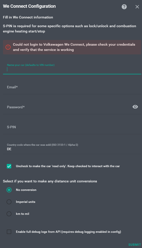
Task: Click the distance unit conversions heading
Action: click(x=50, y=181)
